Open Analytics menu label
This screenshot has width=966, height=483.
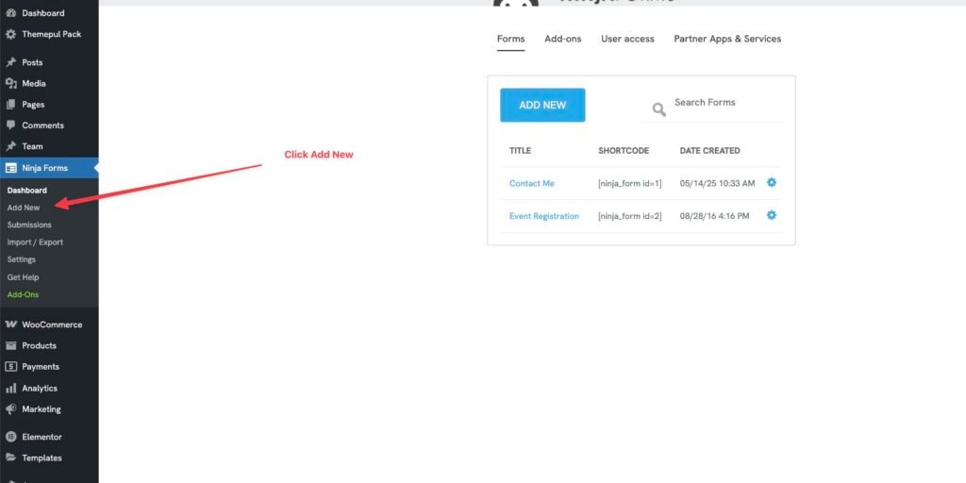point(40,388)
